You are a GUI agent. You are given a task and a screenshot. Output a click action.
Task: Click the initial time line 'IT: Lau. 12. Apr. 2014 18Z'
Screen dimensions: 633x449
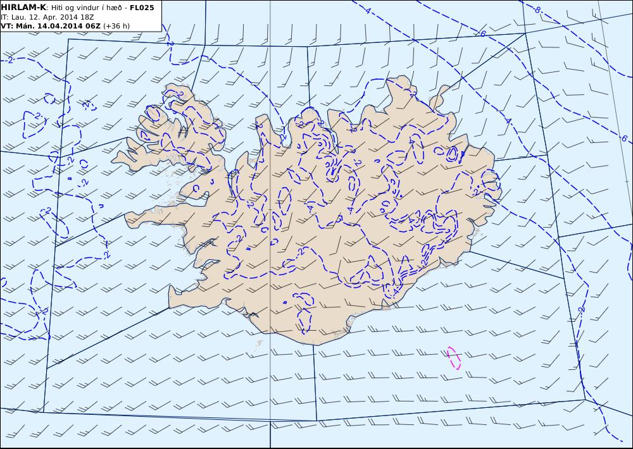[47, 17]
